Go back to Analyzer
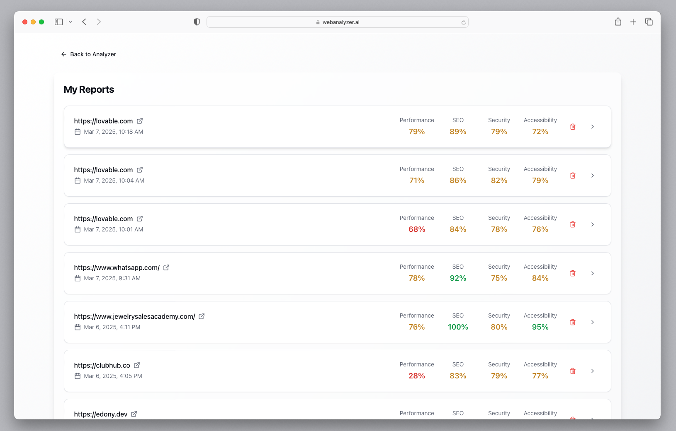 tap(89, 54)
